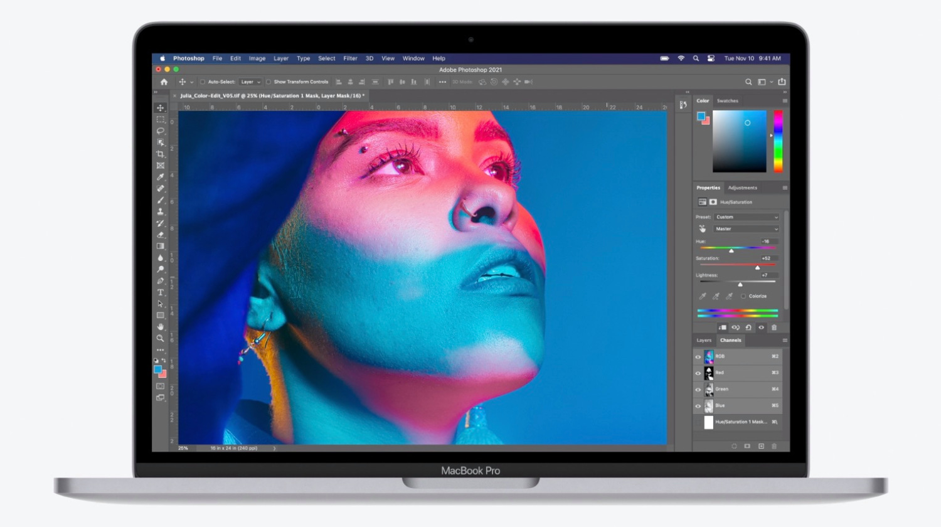Click Create new channel icon
This screenshot has height=527, width=941.
(761, 446)
